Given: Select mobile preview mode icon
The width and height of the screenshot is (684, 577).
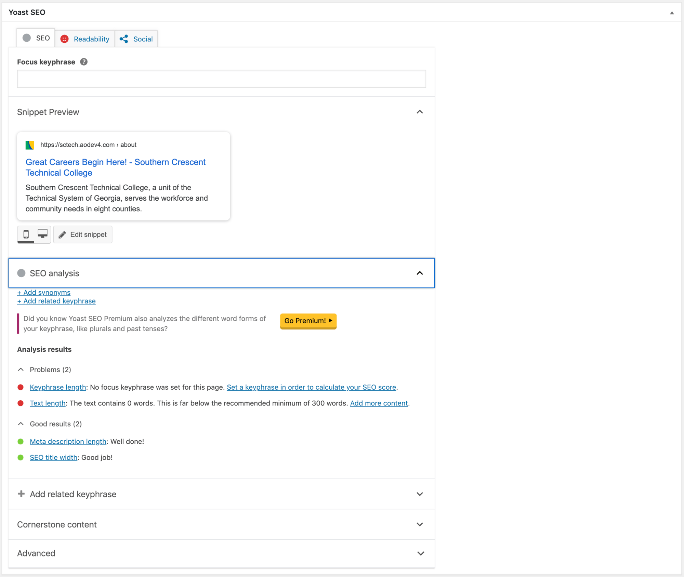Looking at the screenshot, I should (x=26, y=234).
